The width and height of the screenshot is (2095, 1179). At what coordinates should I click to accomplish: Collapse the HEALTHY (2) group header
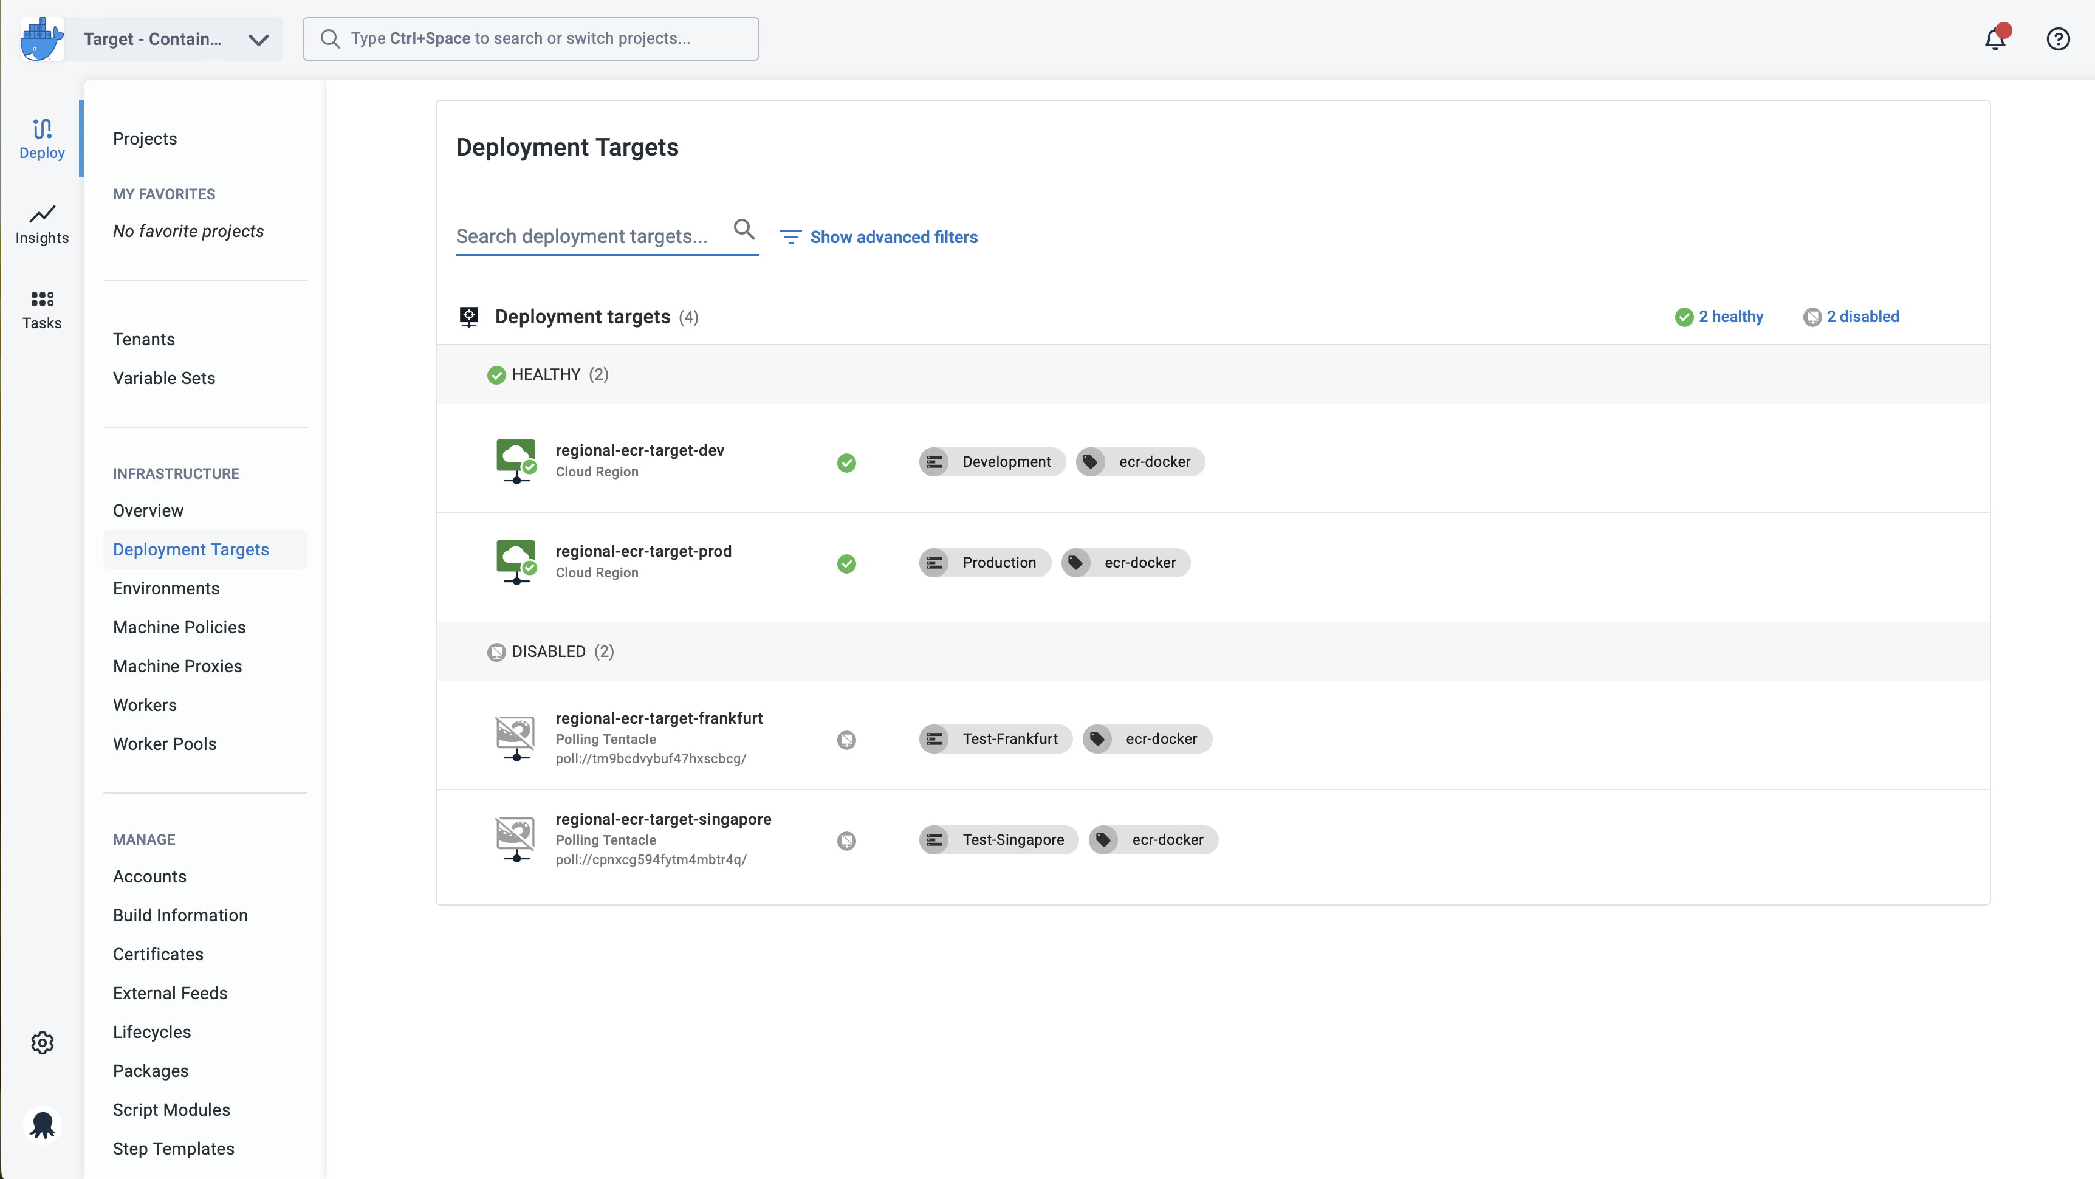(x=1213, y=374)
